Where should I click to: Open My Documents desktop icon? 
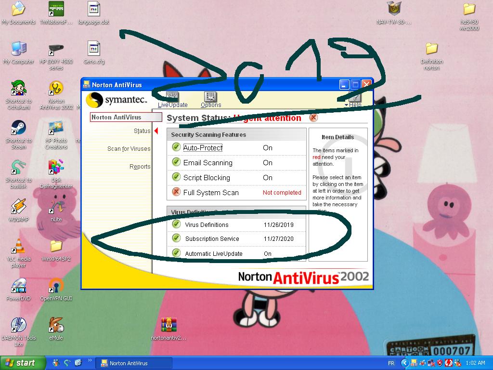18,13
